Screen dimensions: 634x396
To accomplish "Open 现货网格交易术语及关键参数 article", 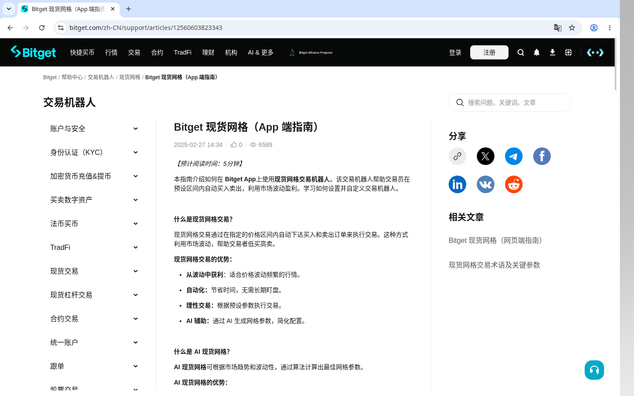I will (x=494, y=265).
